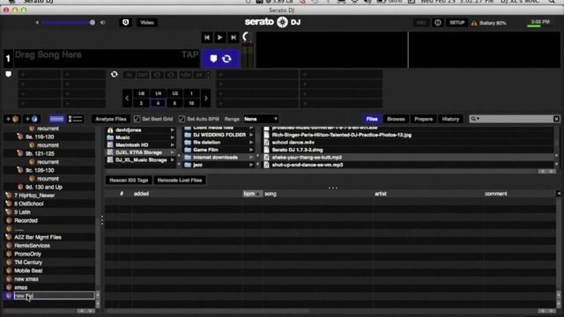Select the 16 beat auto loop
Screen dimensions: 564x317
point(191,104)
